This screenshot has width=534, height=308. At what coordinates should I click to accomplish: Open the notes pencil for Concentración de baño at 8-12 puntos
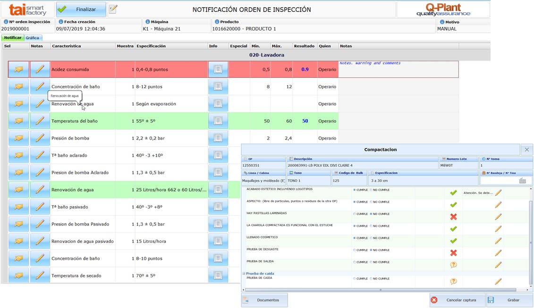[40, 86]
